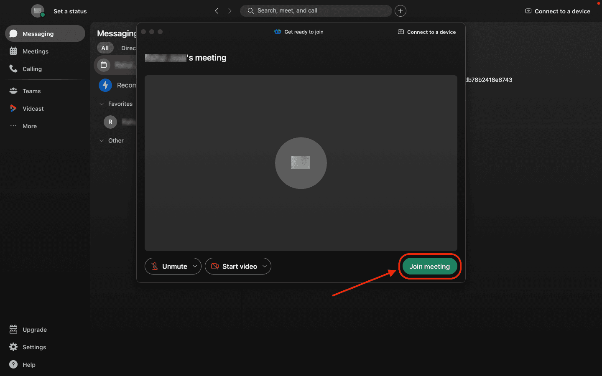602x376 pixels.
Task: Open Settings gear in sidebar
Action: (x=13, y=347)
